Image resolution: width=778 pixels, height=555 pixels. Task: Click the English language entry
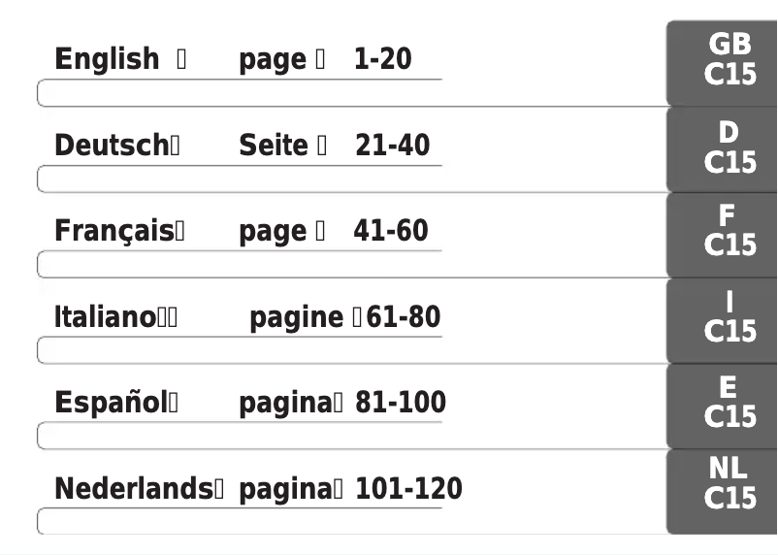(107, 59)
